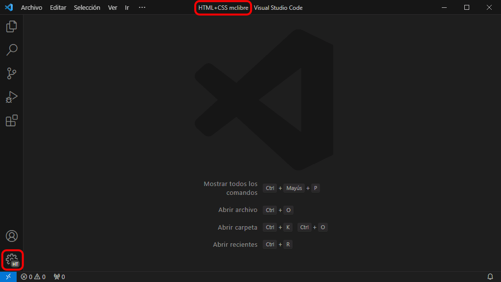Open the Ir menu
The image size is (501, 282).
[127, 8]
